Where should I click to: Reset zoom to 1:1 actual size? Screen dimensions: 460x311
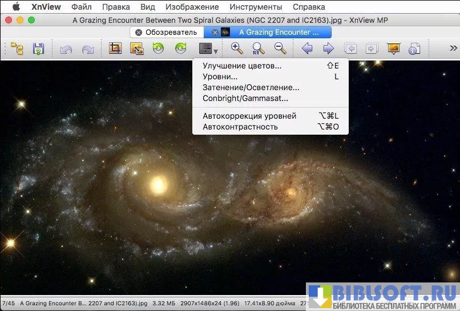click(x=259, y=49)
